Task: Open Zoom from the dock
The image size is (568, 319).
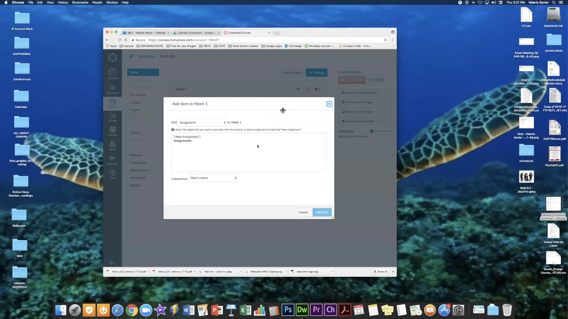Action: pyautogui.click(x=146, y=310)
